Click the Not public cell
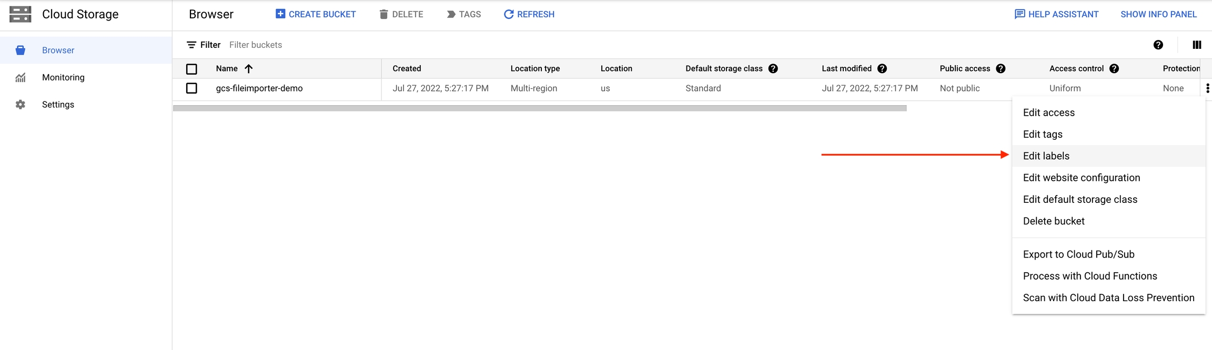1212x350 pixels. click(959, 88)
